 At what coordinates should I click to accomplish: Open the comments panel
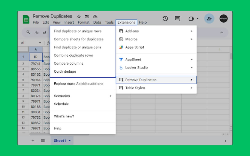click(177, 18)
